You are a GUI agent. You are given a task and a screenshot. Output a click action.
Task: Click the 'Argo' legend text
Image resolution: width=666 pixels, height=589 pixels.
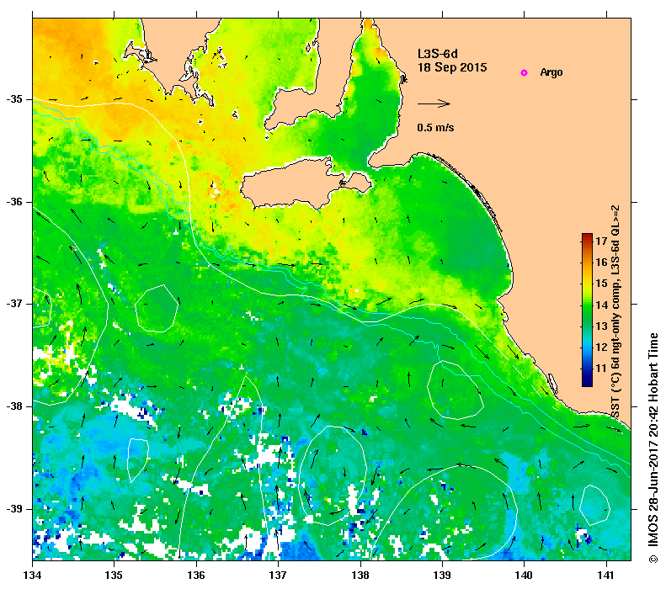(x=551, y=72)
